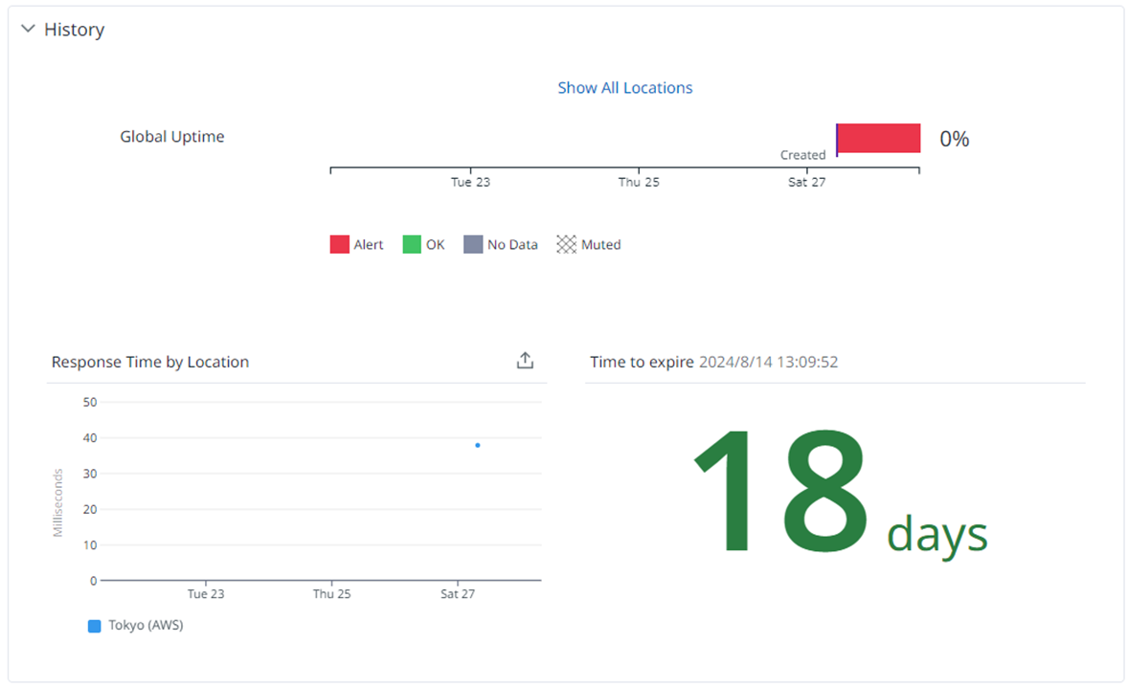Click the Global Uptime label
1128x687 pixels.
coord(172,137)
